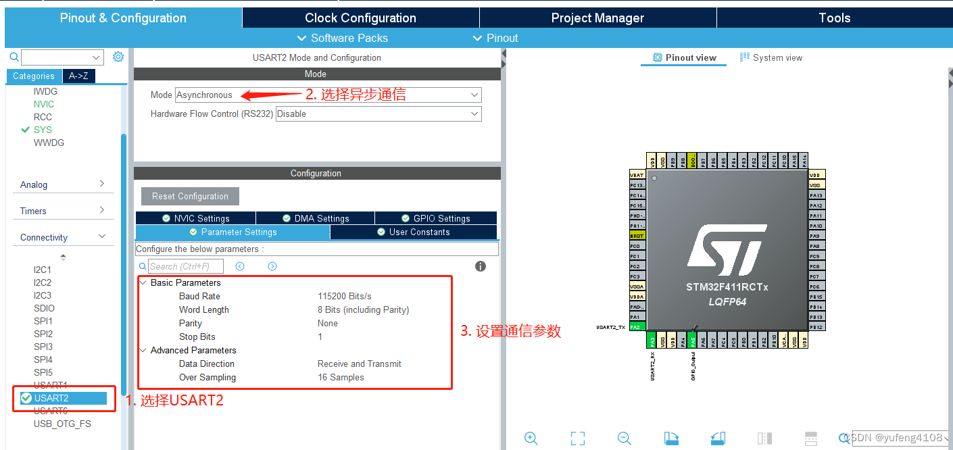Screen dimensions: 953x450
Task: Fit chip to screen with the frame icon
Action: (x=578, y=438)
